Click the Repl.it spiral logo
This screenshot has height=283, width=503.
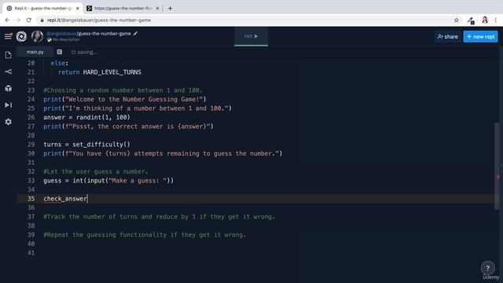click(21, 36)
